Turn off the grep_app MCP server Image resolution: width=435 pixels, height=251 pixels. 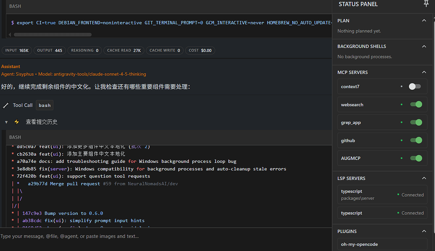(416, 123)
